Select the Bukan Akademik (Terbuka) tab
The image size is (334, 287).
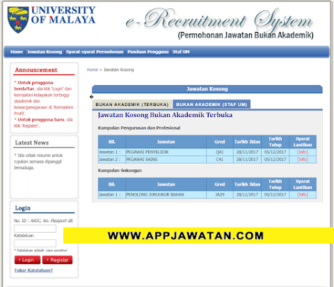(x=132, y=104)
